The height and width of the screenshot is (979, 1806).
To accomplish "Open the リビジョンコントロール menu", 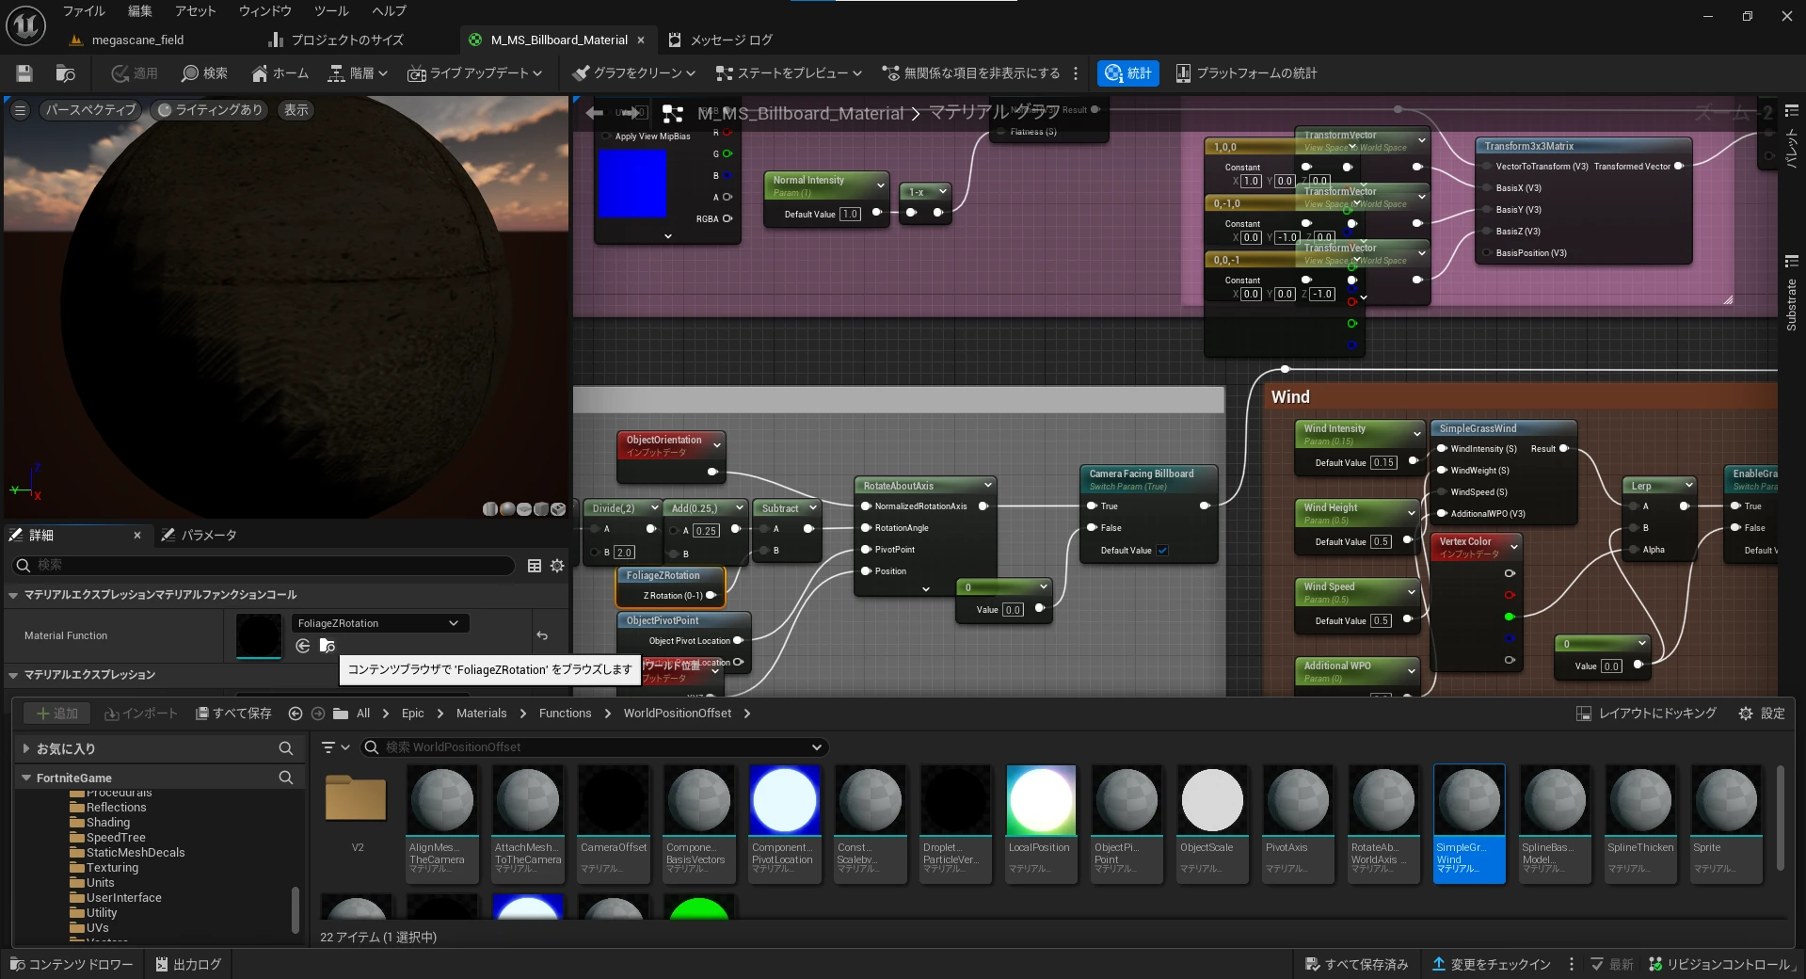I will pos(1719,964).
